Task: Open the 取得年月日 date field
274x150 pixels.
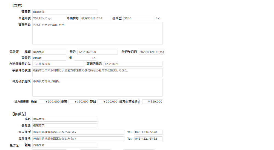Action: (152, 52)
